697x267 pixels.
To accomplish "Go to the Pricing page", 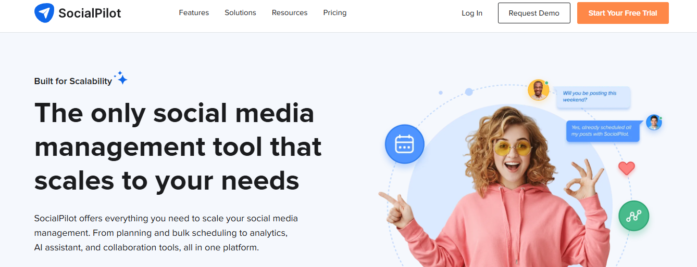I will [334, 13].
